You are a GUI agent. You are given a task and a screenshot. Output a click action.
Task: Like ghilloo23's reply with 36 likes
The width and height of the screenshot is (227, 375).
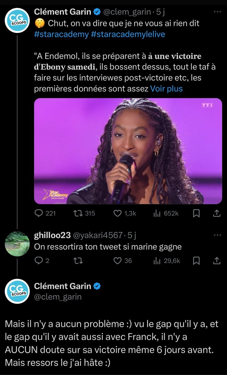point(118,260)
